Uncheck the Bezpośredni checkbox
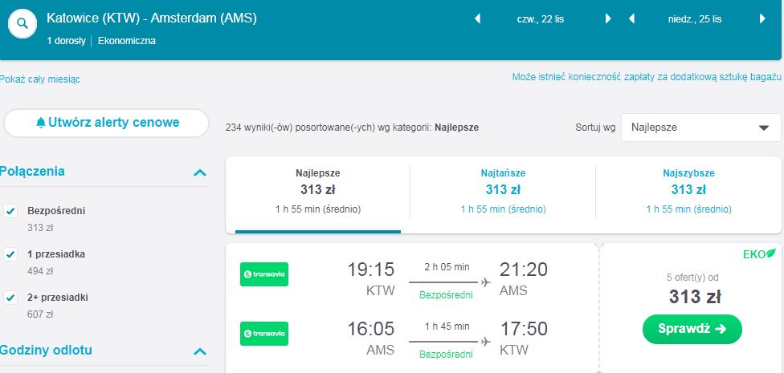 (11, 211)
